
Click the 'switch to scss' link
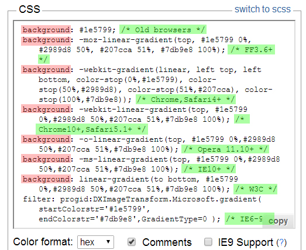[263, 9]
